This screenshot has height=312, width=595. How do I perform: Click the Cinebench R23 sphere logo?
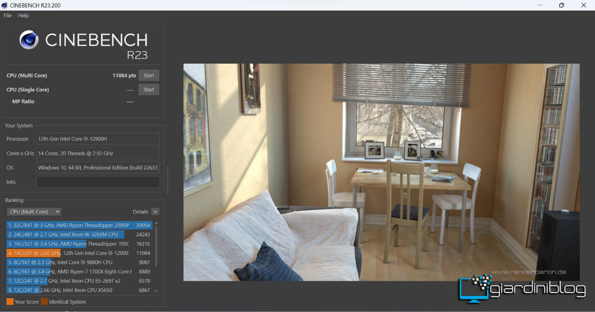point(29,40)
